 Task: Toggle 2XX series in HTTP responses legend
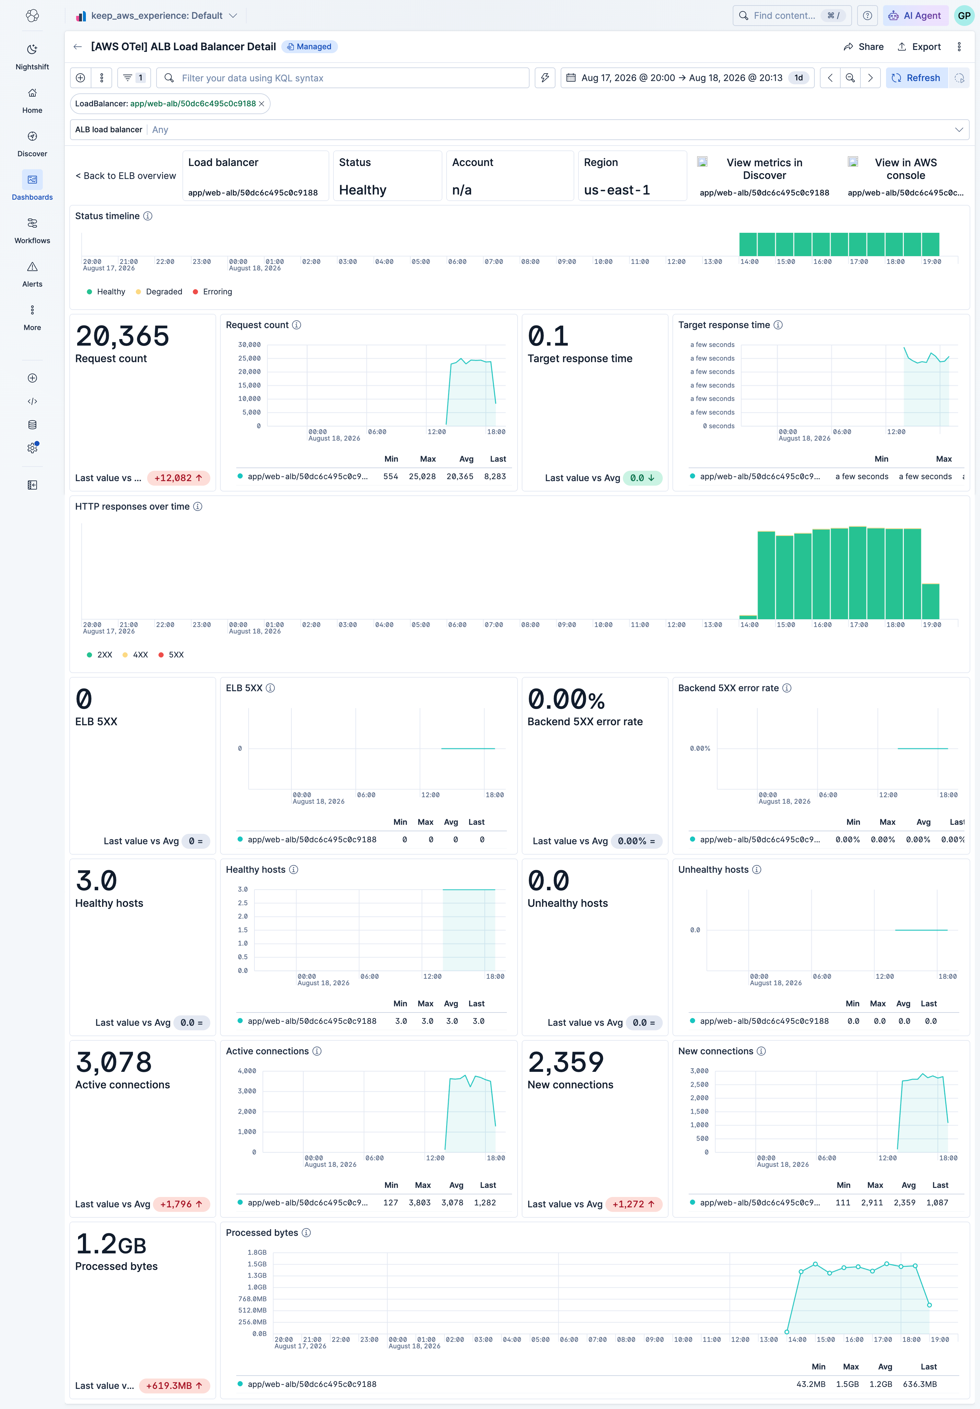[99, 656]
